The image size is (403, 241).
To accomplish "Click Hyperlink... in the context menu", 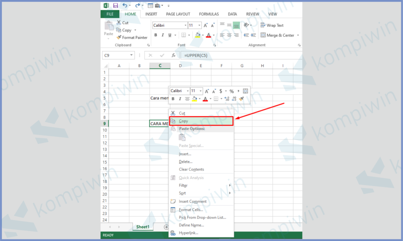I will (189, 233).
